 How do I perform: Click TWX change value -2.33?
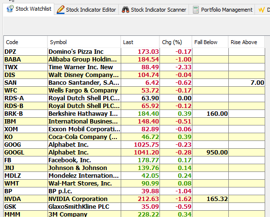click(176, 67)
